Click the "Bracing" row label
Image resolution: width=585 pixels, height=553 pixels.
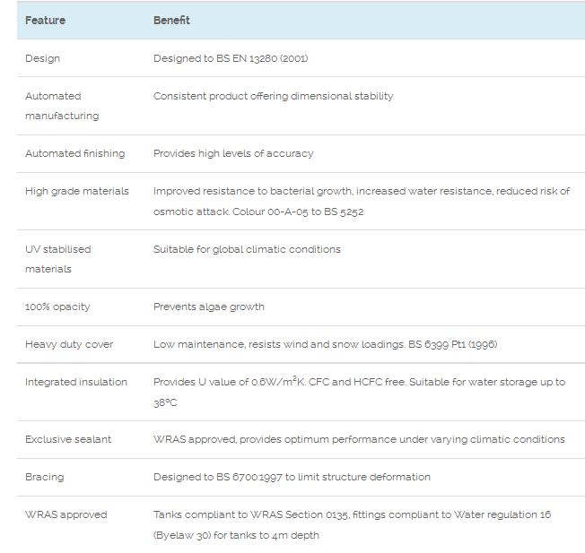pos(45,477)
